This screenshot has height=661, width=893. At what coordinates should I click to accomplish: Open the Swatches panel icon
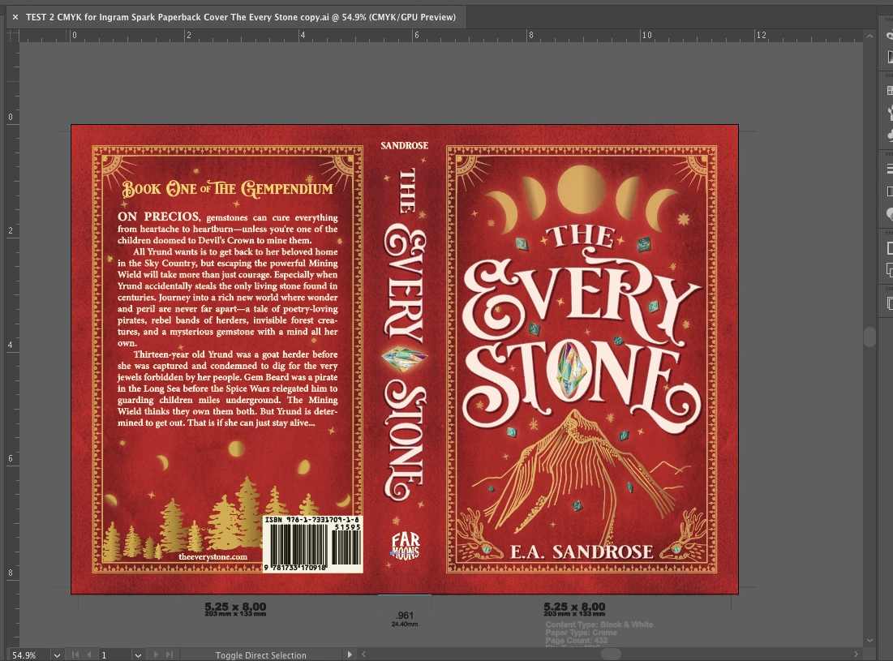tap(889, 91)
